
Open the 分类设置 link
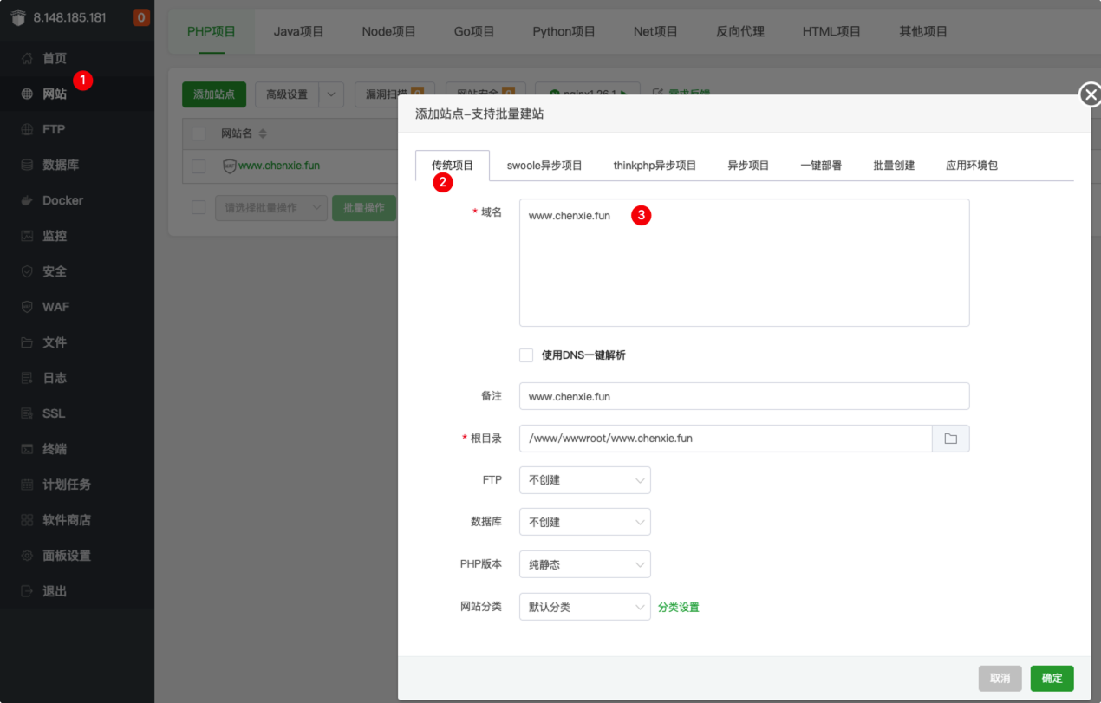(678, 607)
